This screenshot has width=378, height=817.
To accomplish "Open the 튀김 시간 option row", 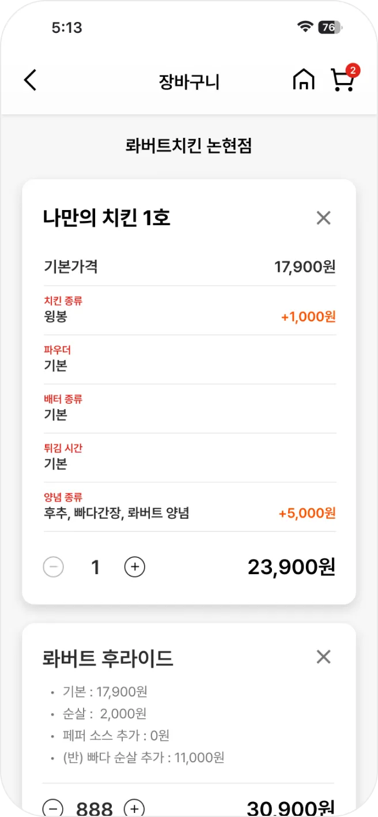I will 189,456.
